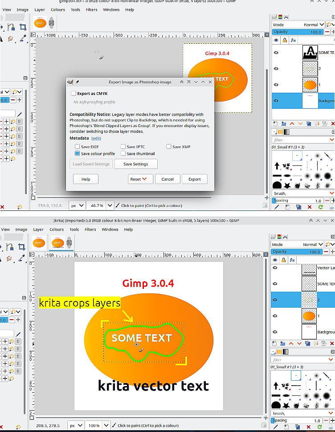
Task: Open the Colours menu in the upper window
Action: click(58, 10)
